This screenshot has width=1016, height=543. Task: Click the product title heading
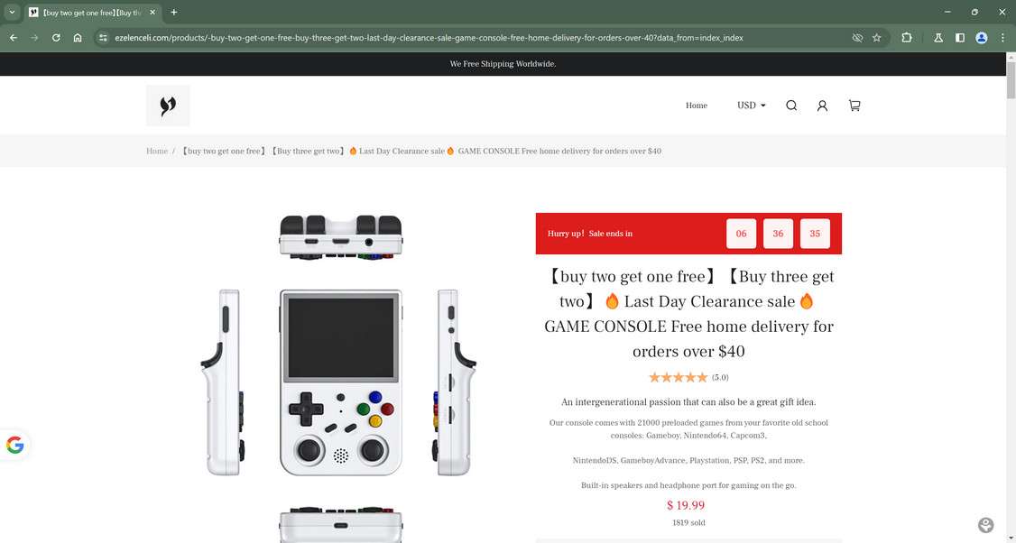coord(688,314)
